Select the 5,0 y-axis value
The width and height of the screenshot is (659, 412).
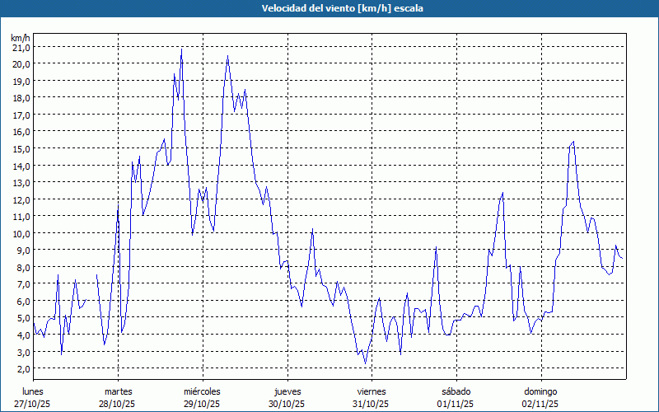23,318
